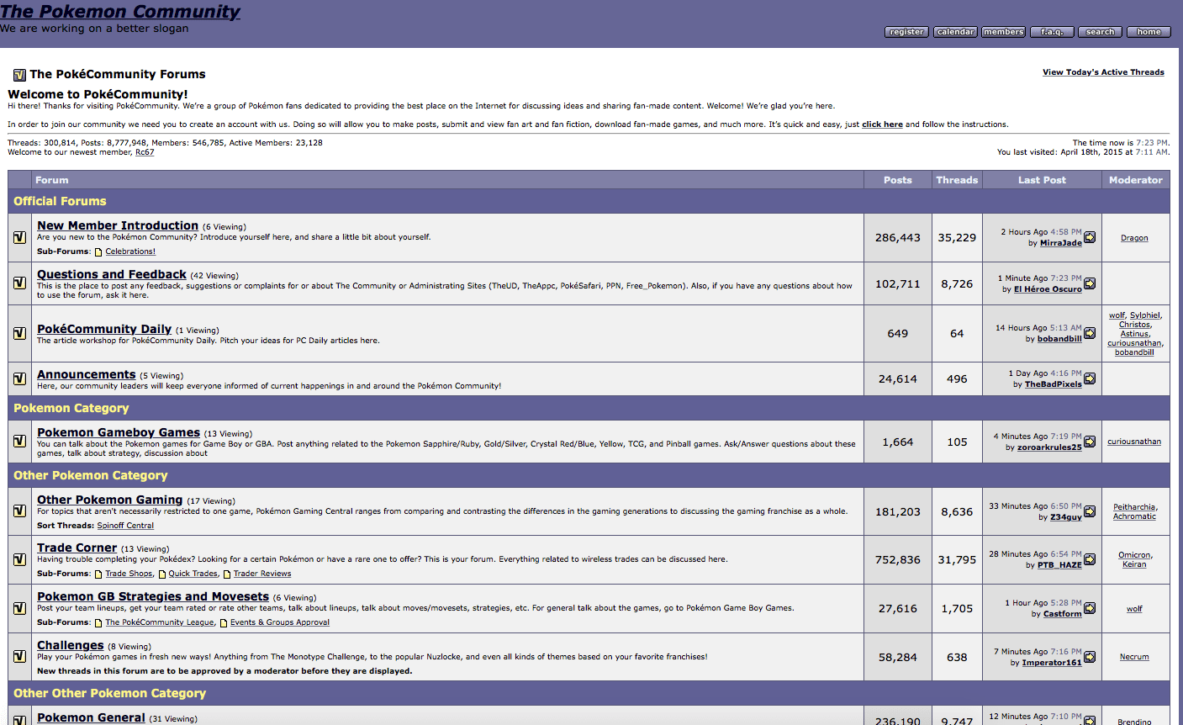
Task: Open Spinoff Central sort threads link
Action: [x=125, y=526]
